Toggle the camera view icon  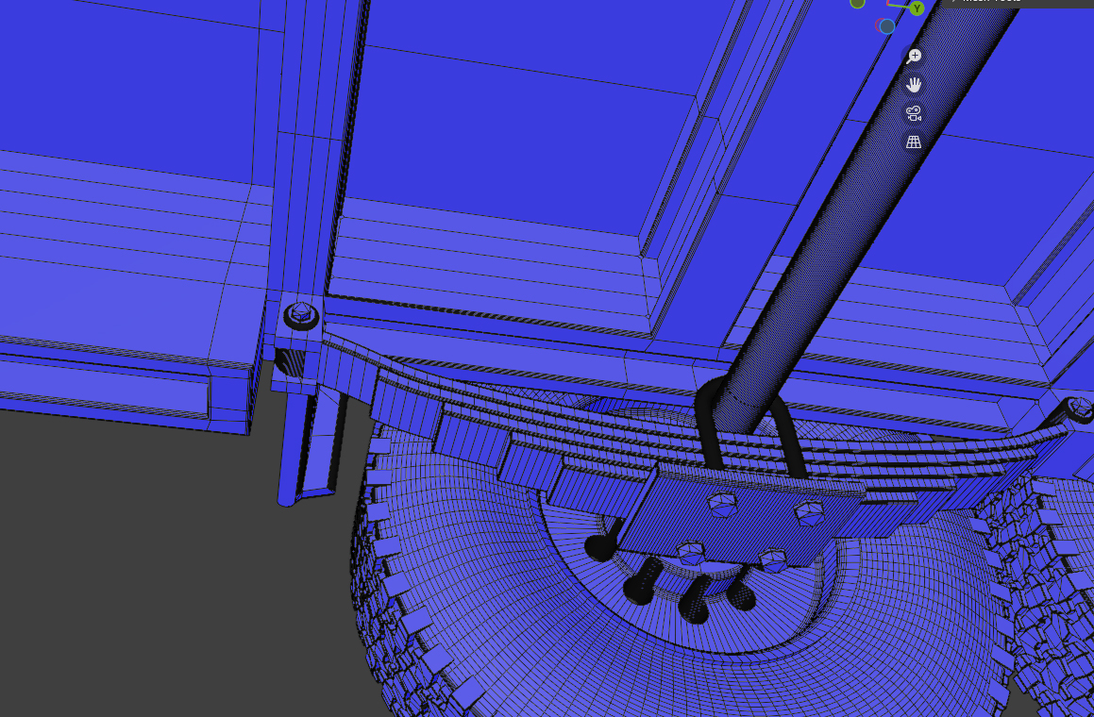(x=913, y=113)
